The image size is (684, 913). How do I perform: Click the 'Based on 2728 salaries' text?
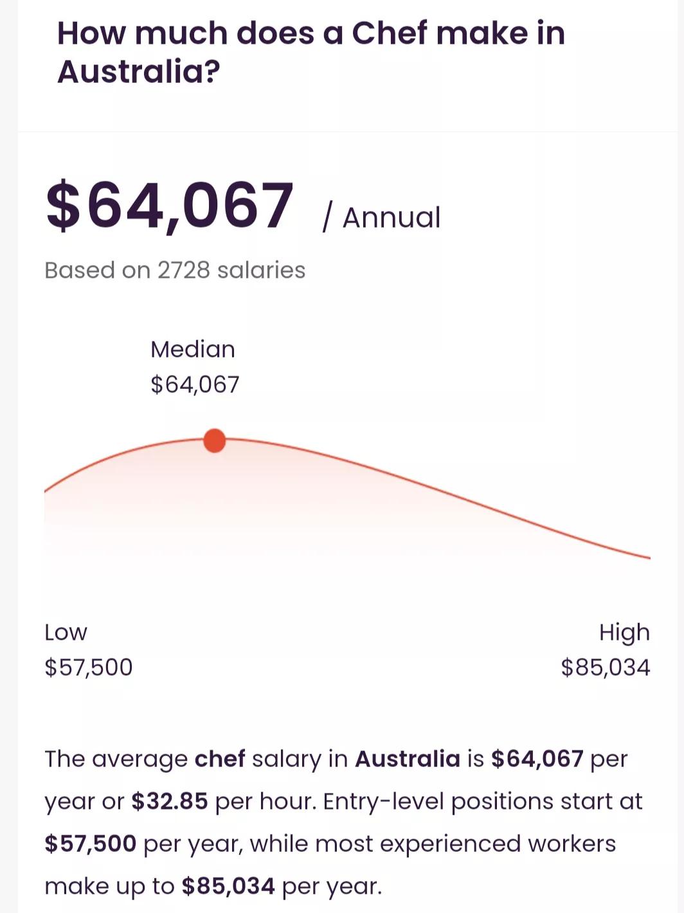175,270
